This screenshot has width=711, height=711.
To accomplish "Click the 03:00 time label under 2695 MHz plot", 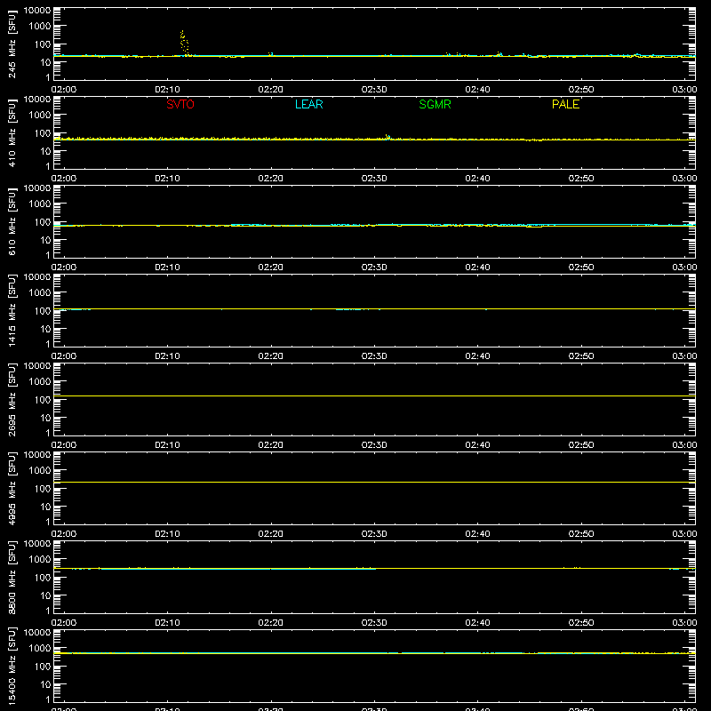I will pos(684,445).
